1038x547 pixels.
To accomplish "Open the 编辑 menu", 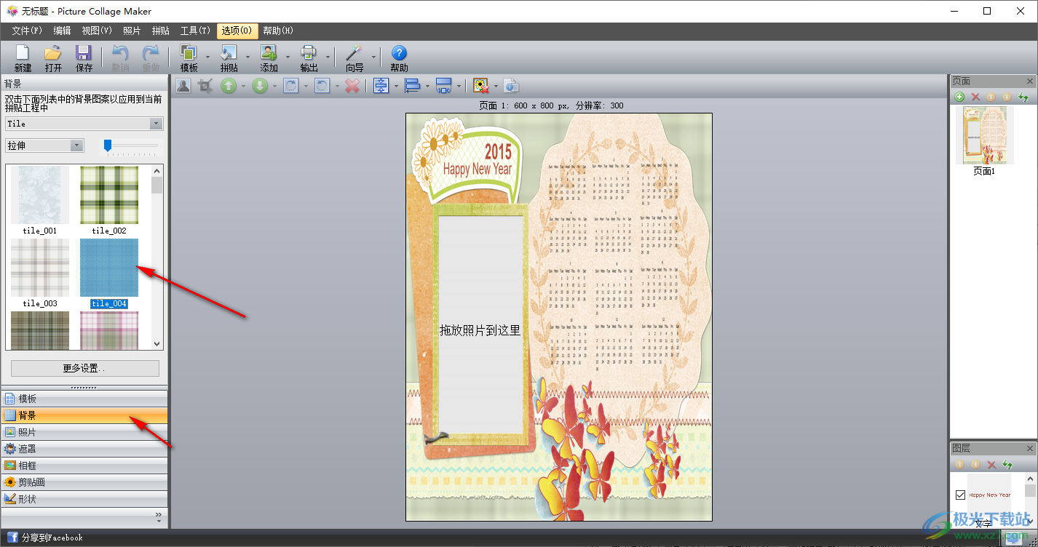I will click(x=62, y=31).
